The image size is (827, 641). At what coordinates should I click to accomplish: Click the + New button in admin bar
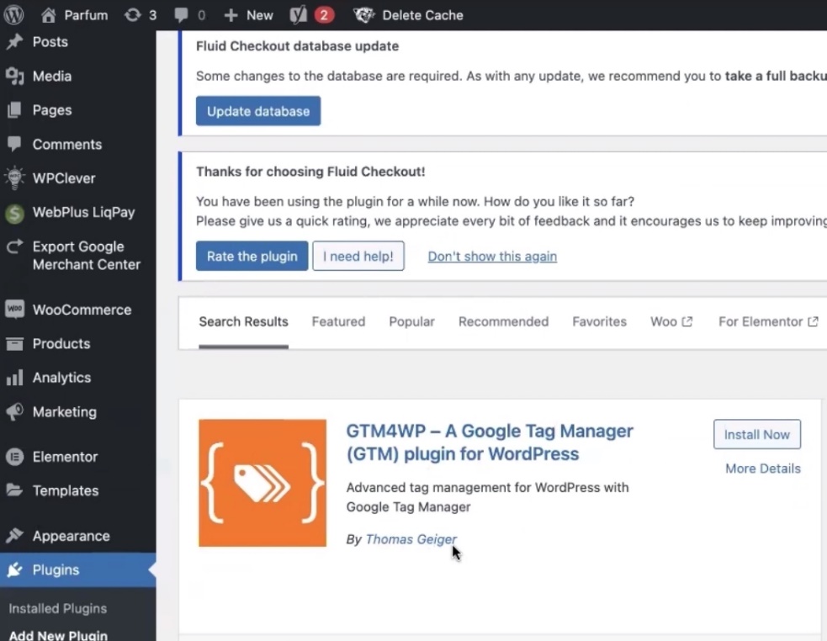tap(248, 15)
